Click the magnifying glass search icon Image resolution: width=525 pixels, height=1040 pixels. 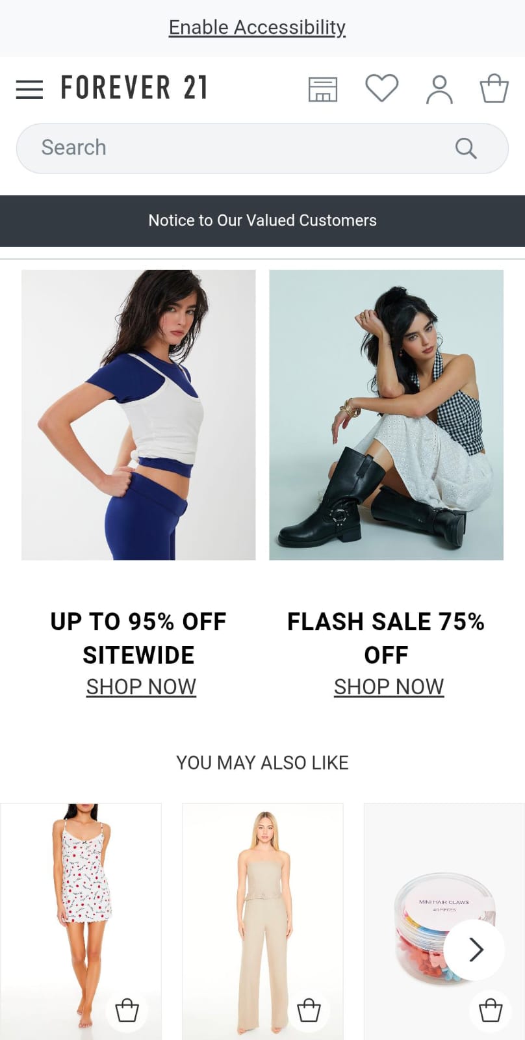click(466, 148)
